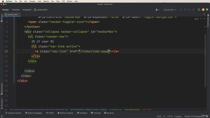Open the Apple menu
This screenshot has width=210, height=118.
pos(3,1)
